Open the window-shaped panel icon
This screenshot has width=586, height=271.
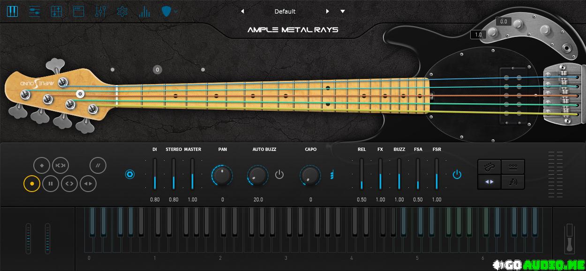(x=78, y=11)
